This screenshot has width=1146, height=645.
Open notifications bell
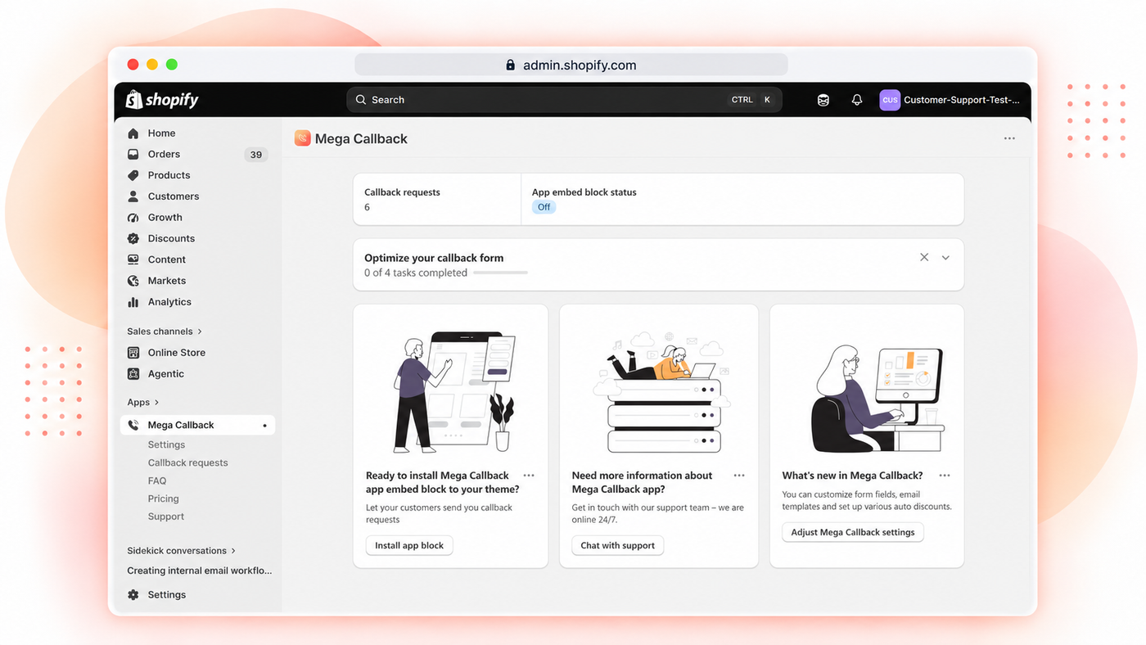pos(857,100)
